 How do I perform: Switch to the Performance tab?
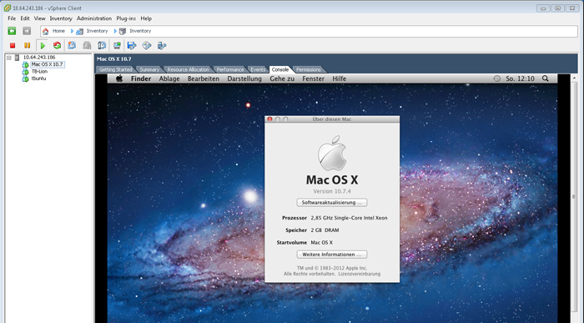(230, 69)
